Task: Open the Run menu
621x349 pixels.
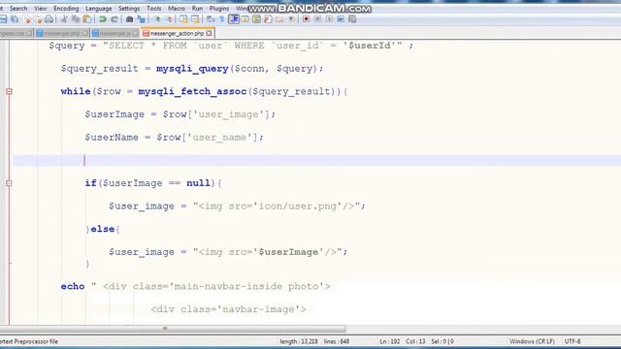Action: [197, 9]
